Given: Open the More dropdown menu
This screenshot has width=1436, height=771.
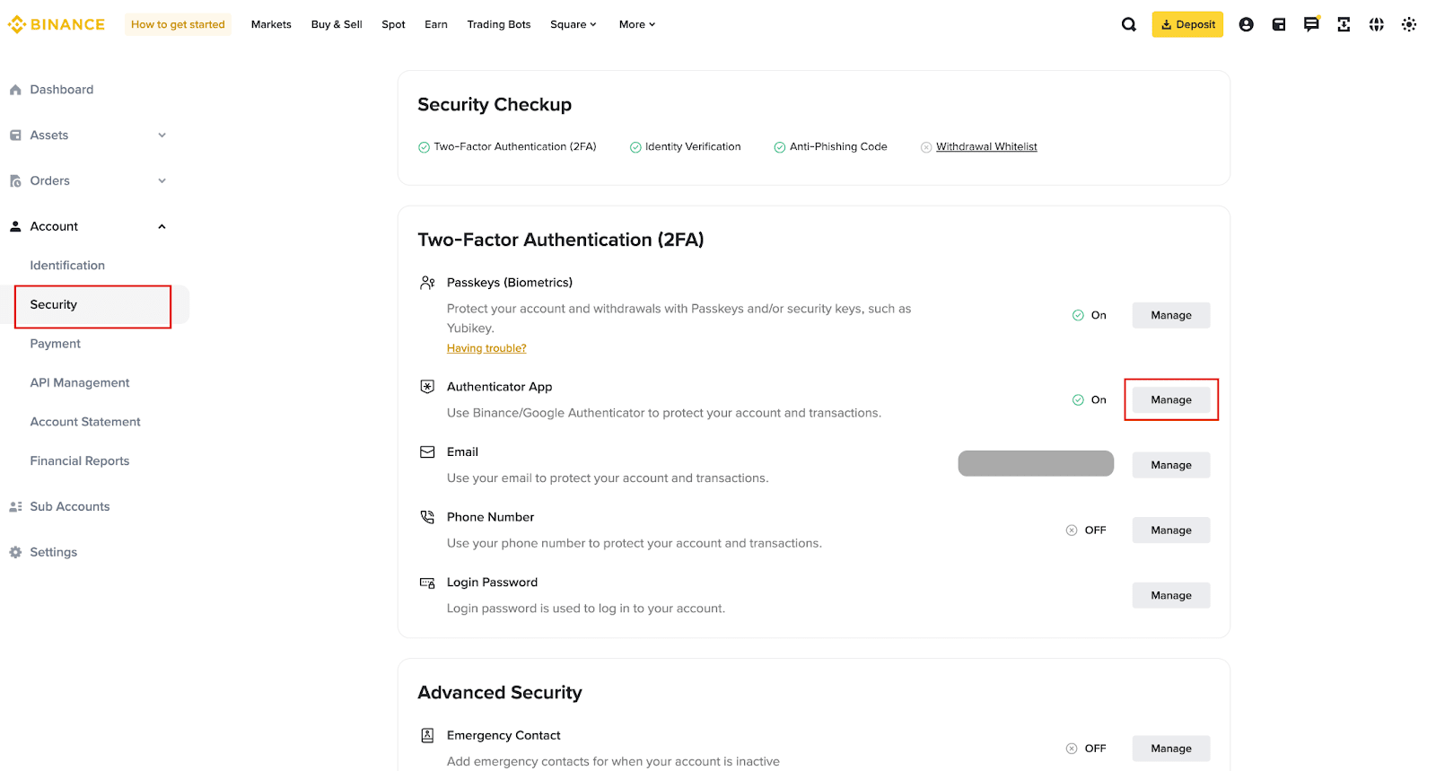Looking at the screenshot, I should click(x=637, y=24).
